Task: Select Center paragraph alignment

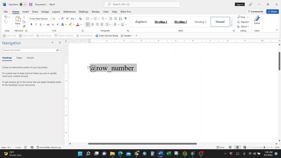Action: [93, 25]
